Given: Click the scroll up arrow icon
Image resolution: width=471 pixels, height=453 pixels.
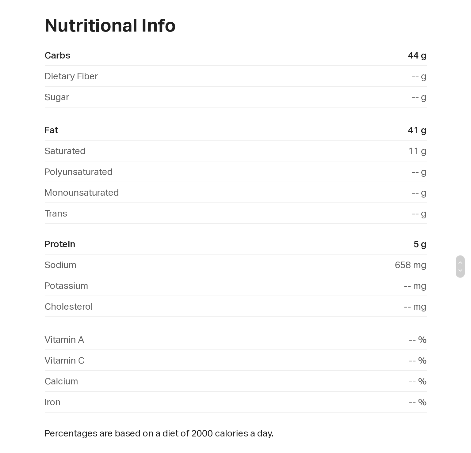Looking at the screenshot, I should pyautogui.click(x=460, y=263).
